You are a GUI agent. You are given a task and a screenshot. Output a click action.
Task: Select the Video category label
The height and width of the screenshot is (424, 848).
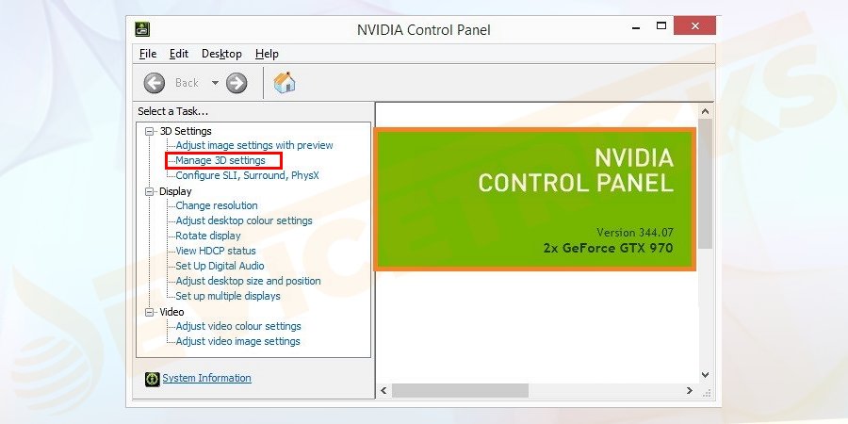(171, 312)
